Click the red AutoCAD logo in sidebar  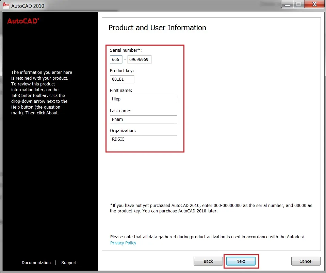pyautogui.click(x=23, y=21)
